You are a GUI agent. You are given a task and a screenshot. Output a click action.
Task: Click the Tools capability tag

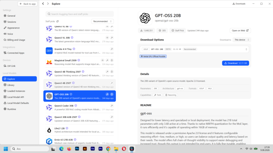pos(158,95)
